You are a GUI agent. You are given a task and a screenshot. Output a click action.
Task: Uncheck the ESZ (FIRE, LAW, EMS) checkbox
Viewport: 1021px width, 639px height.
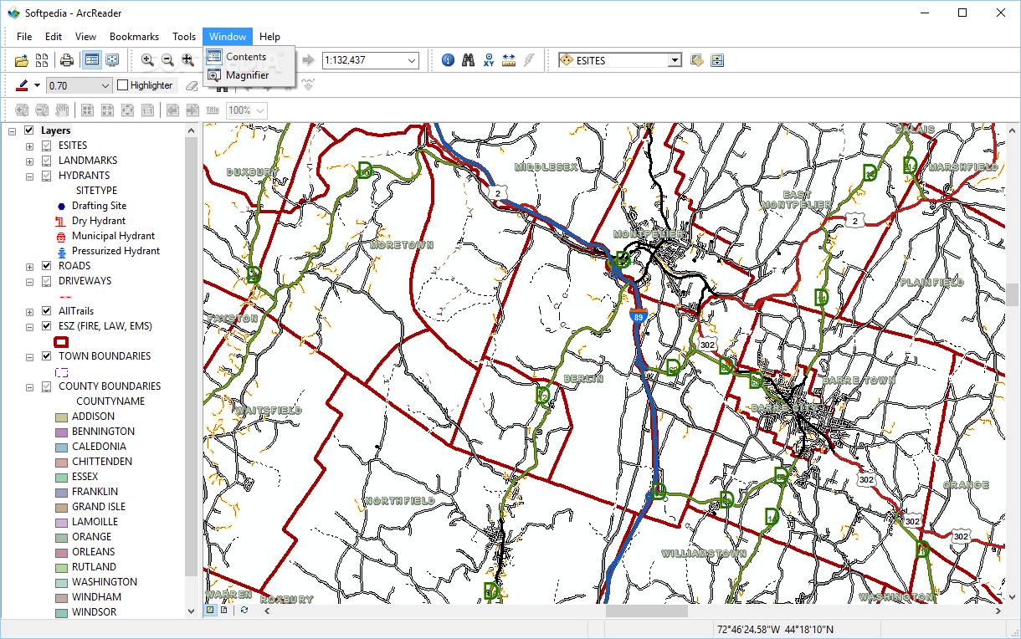pyautogui.click(x=47, y=326)
